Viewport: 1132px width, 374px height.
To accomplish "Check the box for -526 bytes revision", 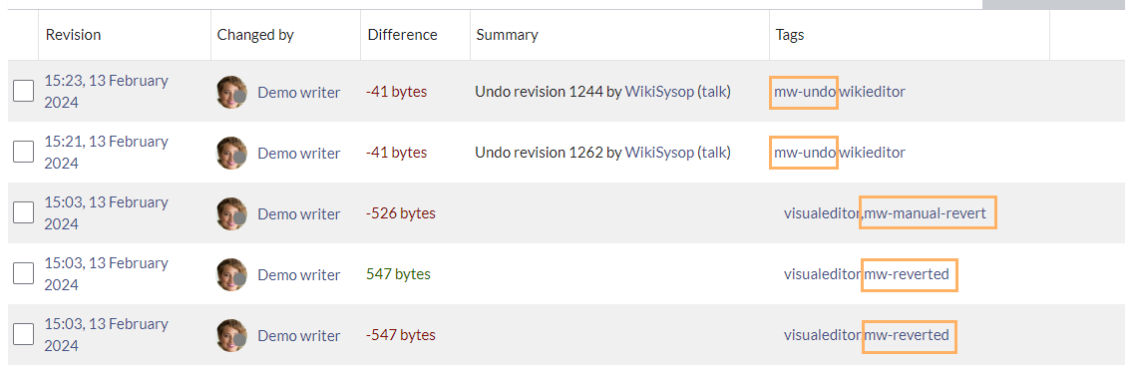I will tap(24, 212).
